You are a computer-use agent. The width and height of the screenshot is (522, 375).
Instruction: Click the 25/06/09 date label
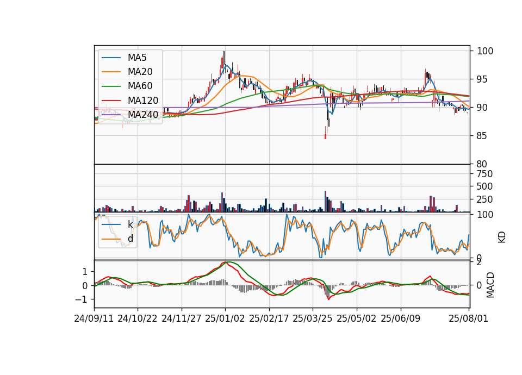click(401, 318)
